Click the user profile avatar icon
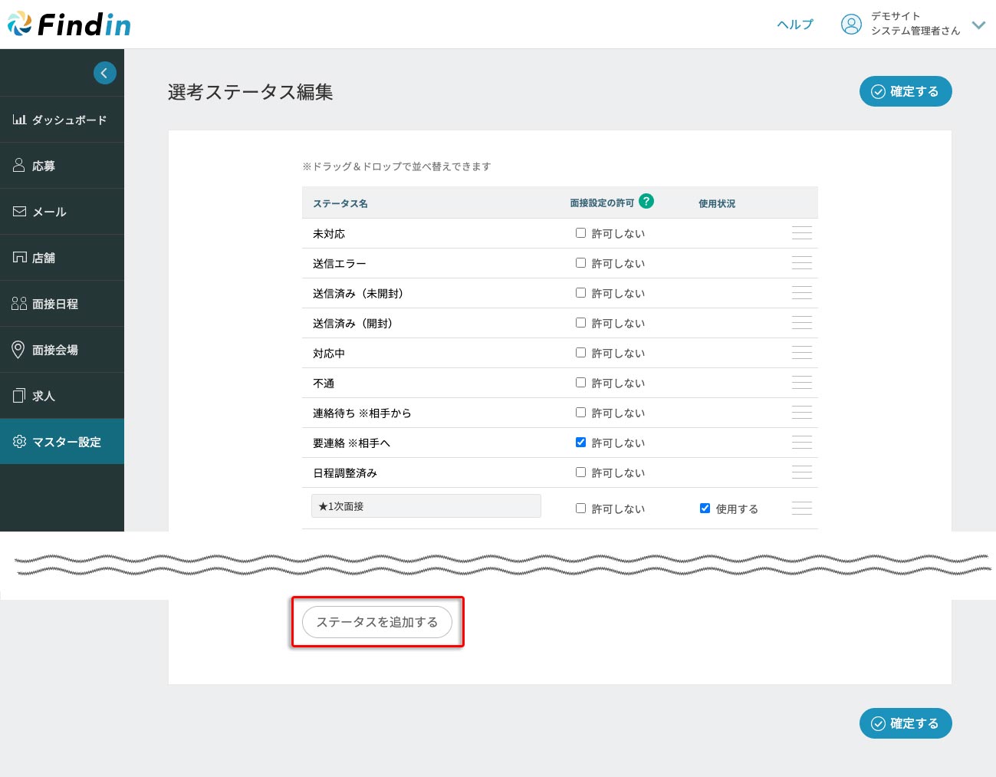Screen dimensions: 996x777 pos(851,24)
